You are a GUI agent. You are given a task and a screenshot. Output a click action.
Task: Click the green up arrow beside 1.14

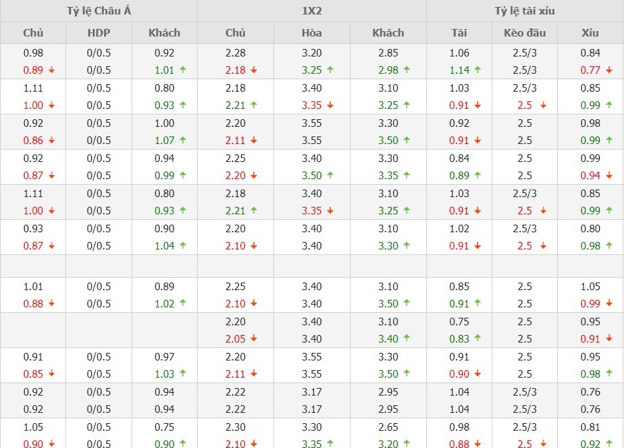tap(477, 70)
